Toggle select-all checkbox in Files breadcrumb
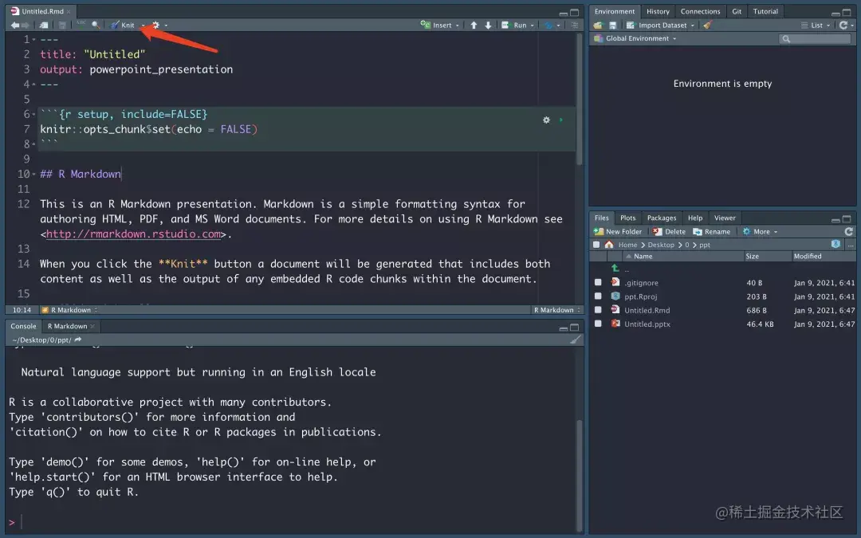Image resolution: width=861 pixels, height=538 pixels. (x=596, y=245)
